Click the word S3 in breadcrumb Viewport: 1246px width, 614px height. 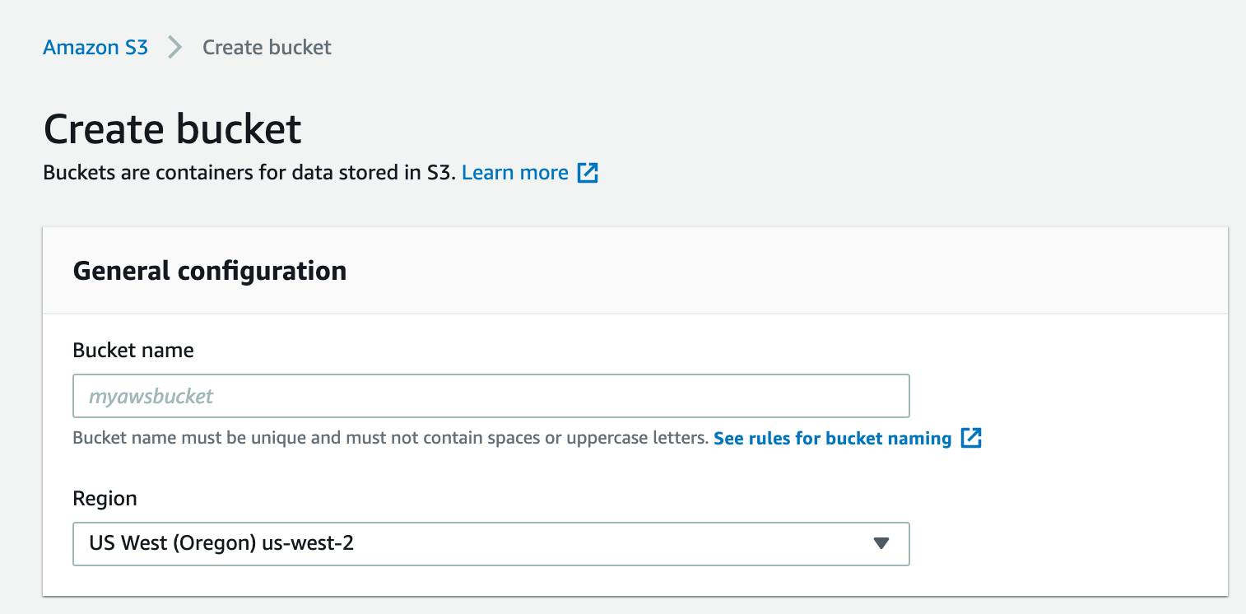pos(136,48)
